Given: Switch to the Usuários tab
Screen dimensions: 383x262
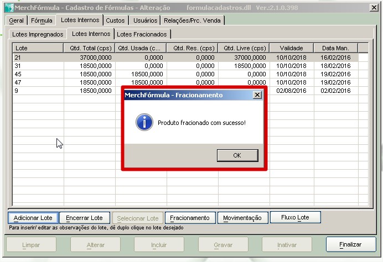Looking at the screenshot, I should [144, 20].
